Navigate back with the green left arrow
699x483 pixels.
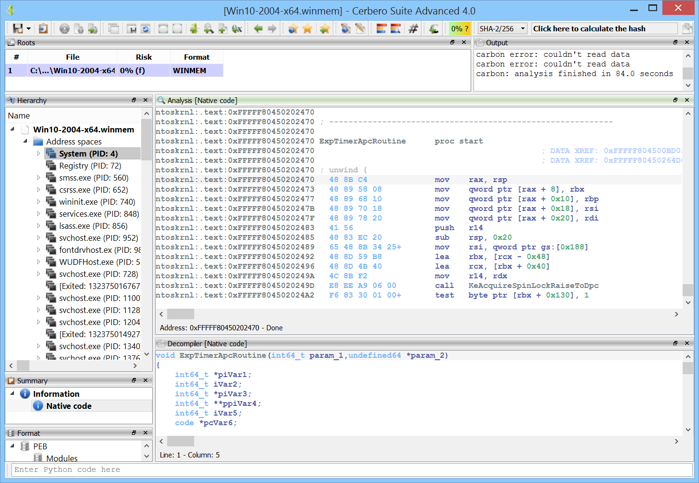(258, 29)
